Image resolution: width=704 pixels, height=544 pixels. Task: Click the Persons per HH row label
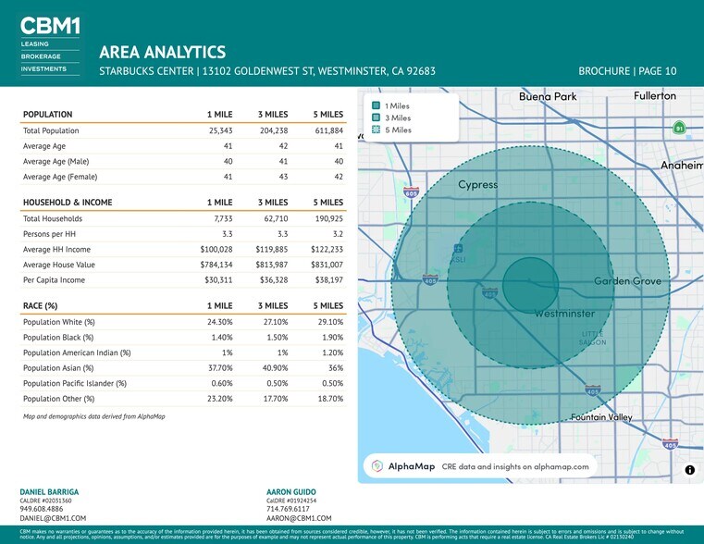tap(49, 234)
